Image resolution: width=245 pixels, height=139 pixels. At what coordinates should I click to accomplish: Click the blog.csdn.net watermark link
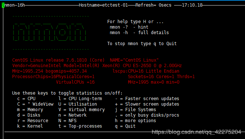(x=197, y=132)
